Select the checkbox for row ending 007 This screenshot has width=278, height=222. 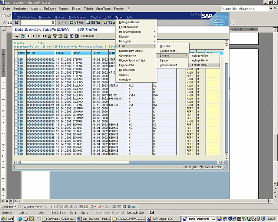click(x=16, y=73)
